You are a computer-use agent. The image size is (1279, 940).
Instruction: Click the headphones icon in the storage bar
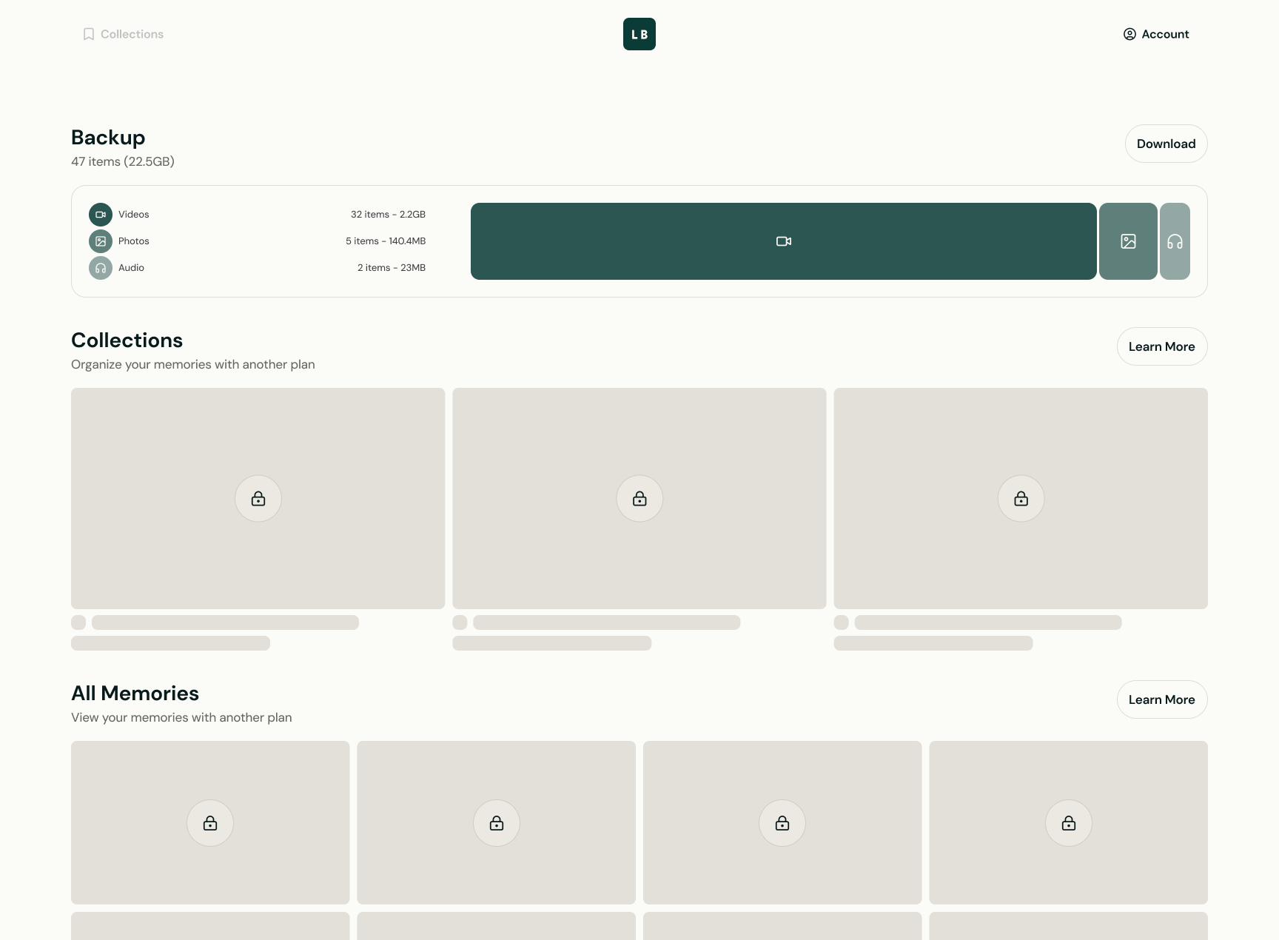coord(1175,241)
